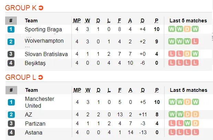Click the GROUP L heading
The height and width of the screenshot is (140, 213).
20,77
